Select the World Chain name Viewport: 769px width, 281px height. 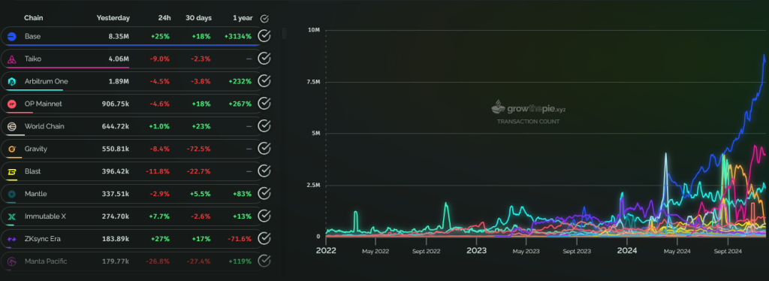[44, 126]
